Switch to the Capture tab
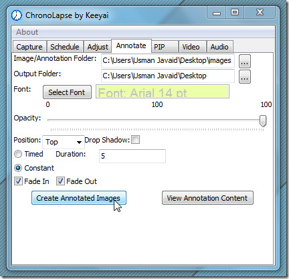Screen dimensions: 289x279 (x=29, y=47)
